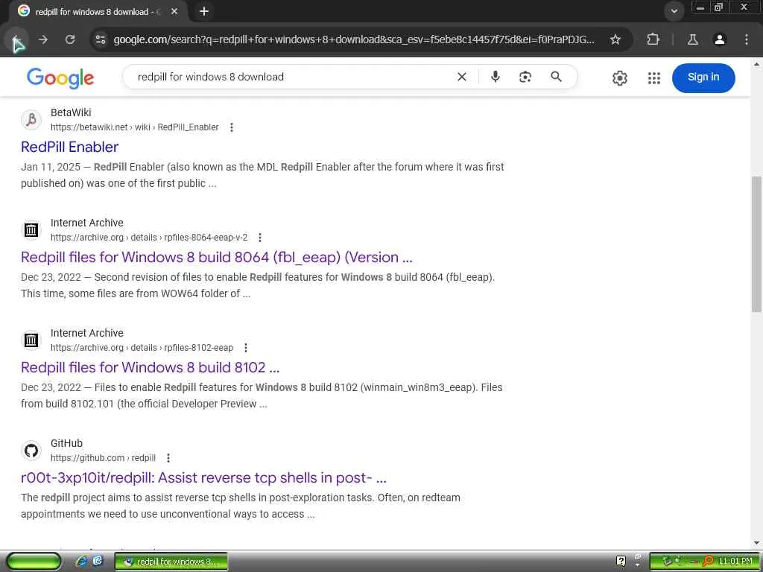
Task: Click the betawiki.net breadcrumb URL
Action: click(x=134, y=127)
